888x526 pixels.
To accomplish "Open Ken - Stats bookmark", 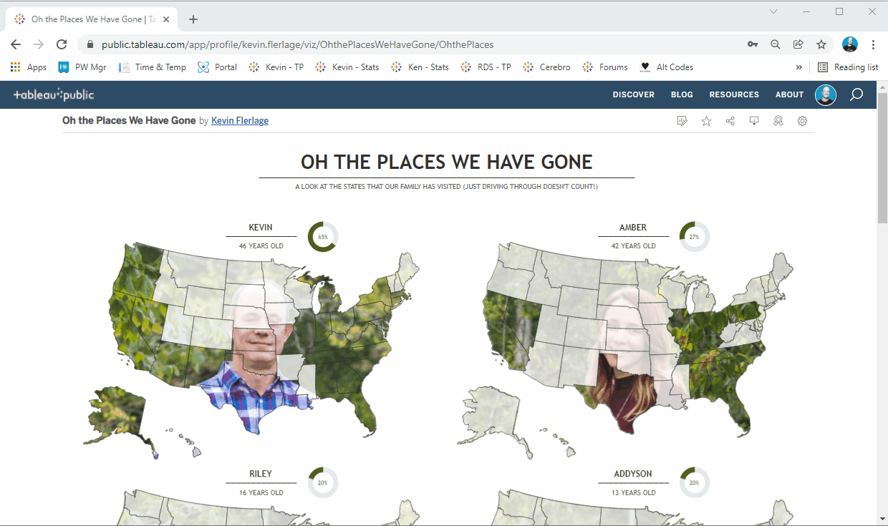I will point(420,67).
